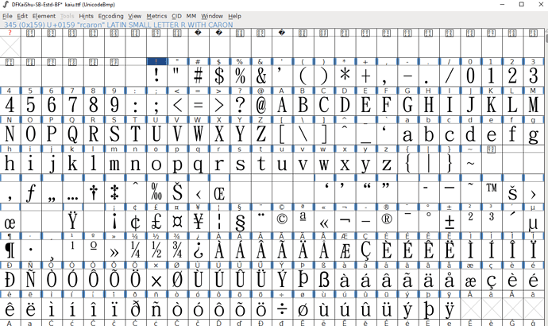The height and width of the screenshot is (326, 548).
Task: Select the capital Ç cedilla glyph
Action: pyautogui.click(x=366, y=250)
